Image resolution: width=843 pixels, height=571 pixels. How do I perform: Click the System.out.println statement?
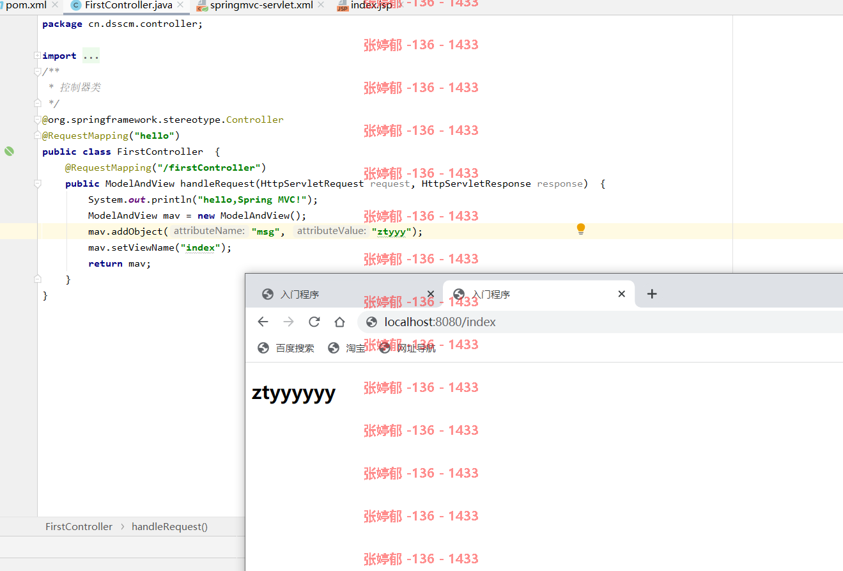click(x=203, y=199)
